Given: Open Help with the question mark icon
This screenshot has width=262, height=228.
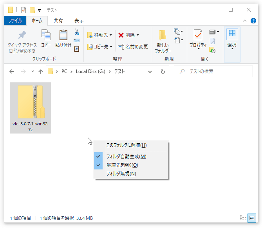Looking at the screenshot, I should pyautogui.click(x=253, y=21).
